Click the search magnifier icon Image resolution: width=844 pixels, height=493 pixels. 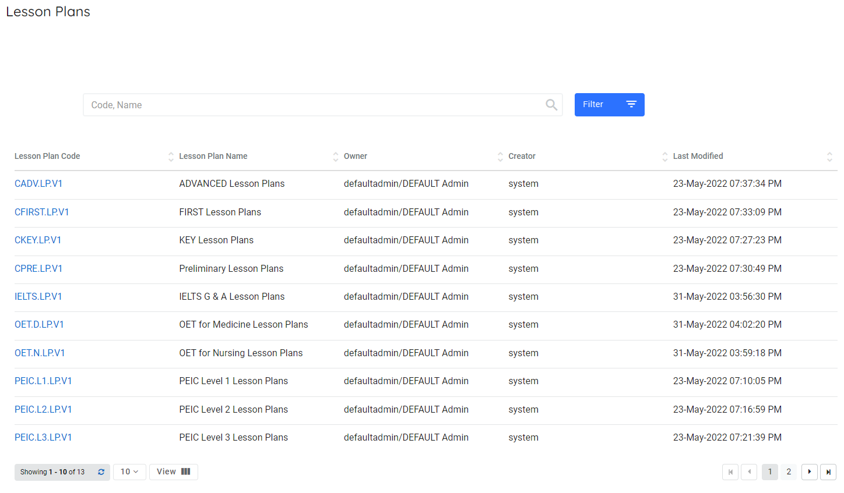tap(551, 105)
